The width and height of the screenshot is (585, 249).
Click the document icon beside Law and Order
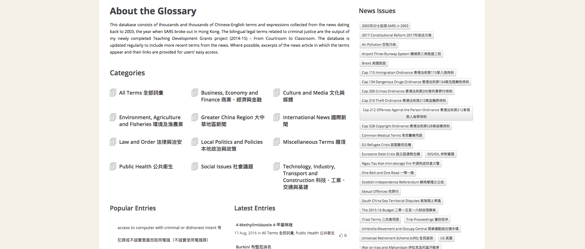pos(113,142)
